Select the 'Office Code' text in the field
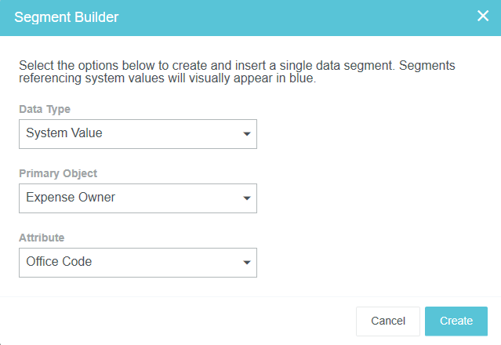 pyautogui.click(x=59, y=262)
